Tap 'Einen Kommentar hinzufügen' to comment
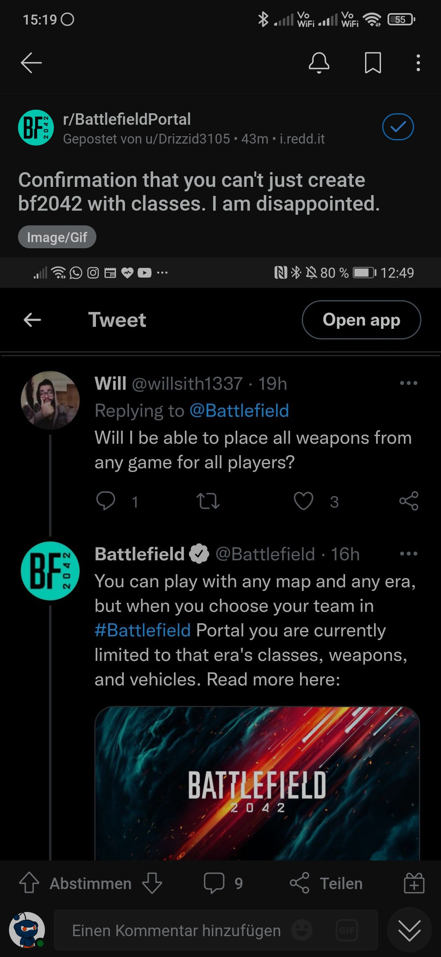The width and height of the screenshot is (441, 957). click(176, 930)
